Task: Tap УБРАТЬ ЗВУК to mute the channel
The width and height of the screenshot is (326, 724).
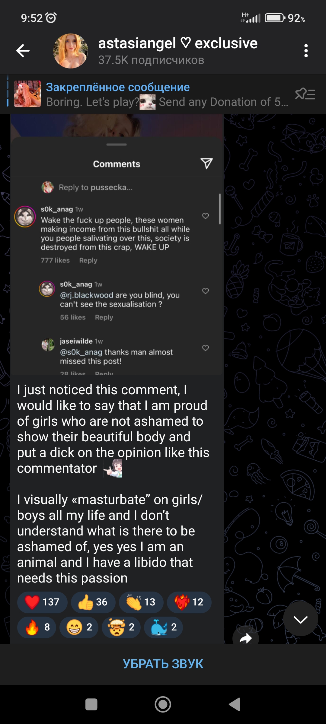Action: pyautogui.click(x=163, y=664)
